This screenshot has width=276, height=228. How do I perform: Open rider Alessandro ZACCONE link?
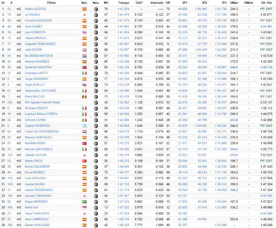click(x=40, y=91)
